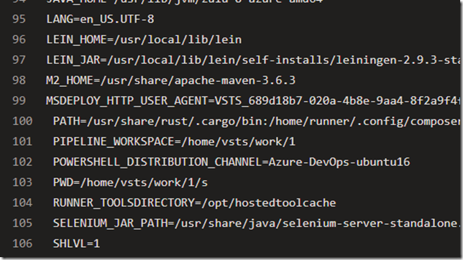Click line number 102
This screenshot has width=463, height=260.
click(x=22, y=162)
